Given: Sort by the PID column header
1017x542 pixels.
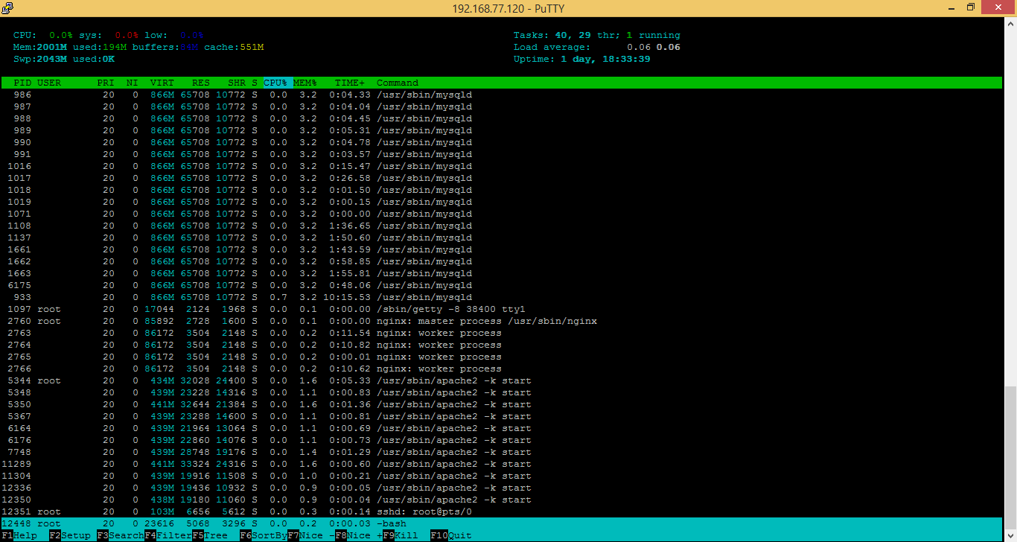Looking at the screenshot, I should tap(22, 83).
